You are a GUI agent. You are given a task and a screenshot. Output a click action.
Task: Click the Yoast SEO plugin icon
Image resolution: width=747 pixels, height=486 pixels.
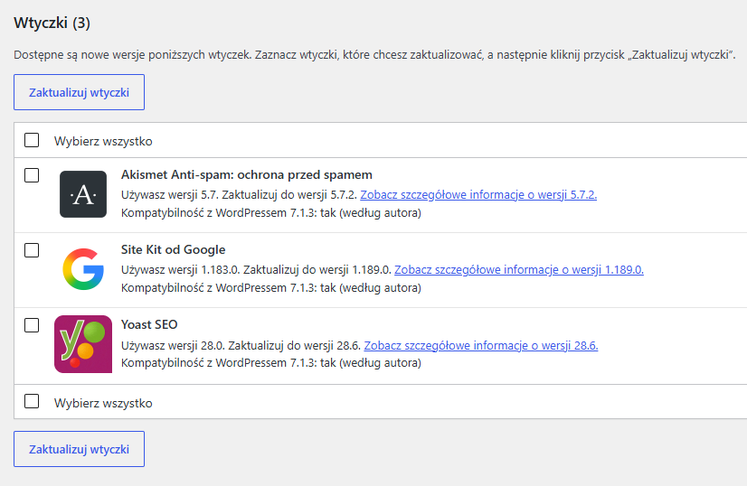[x=83, y=343]
